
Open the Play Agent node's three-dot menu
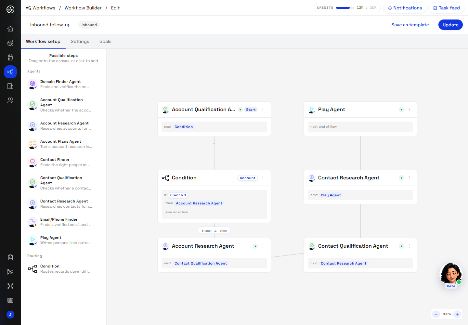coord(409,110)
